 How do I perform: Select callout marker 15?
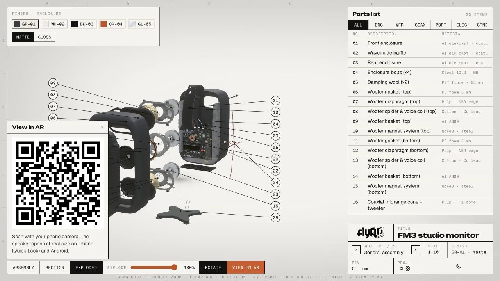coord(275,206)
